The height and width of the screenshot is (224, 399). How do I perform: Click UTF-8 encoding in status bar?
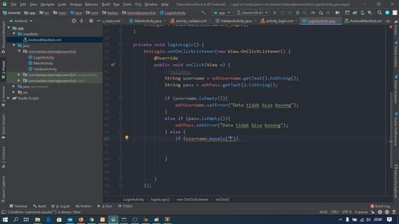(x=347, y=212)
